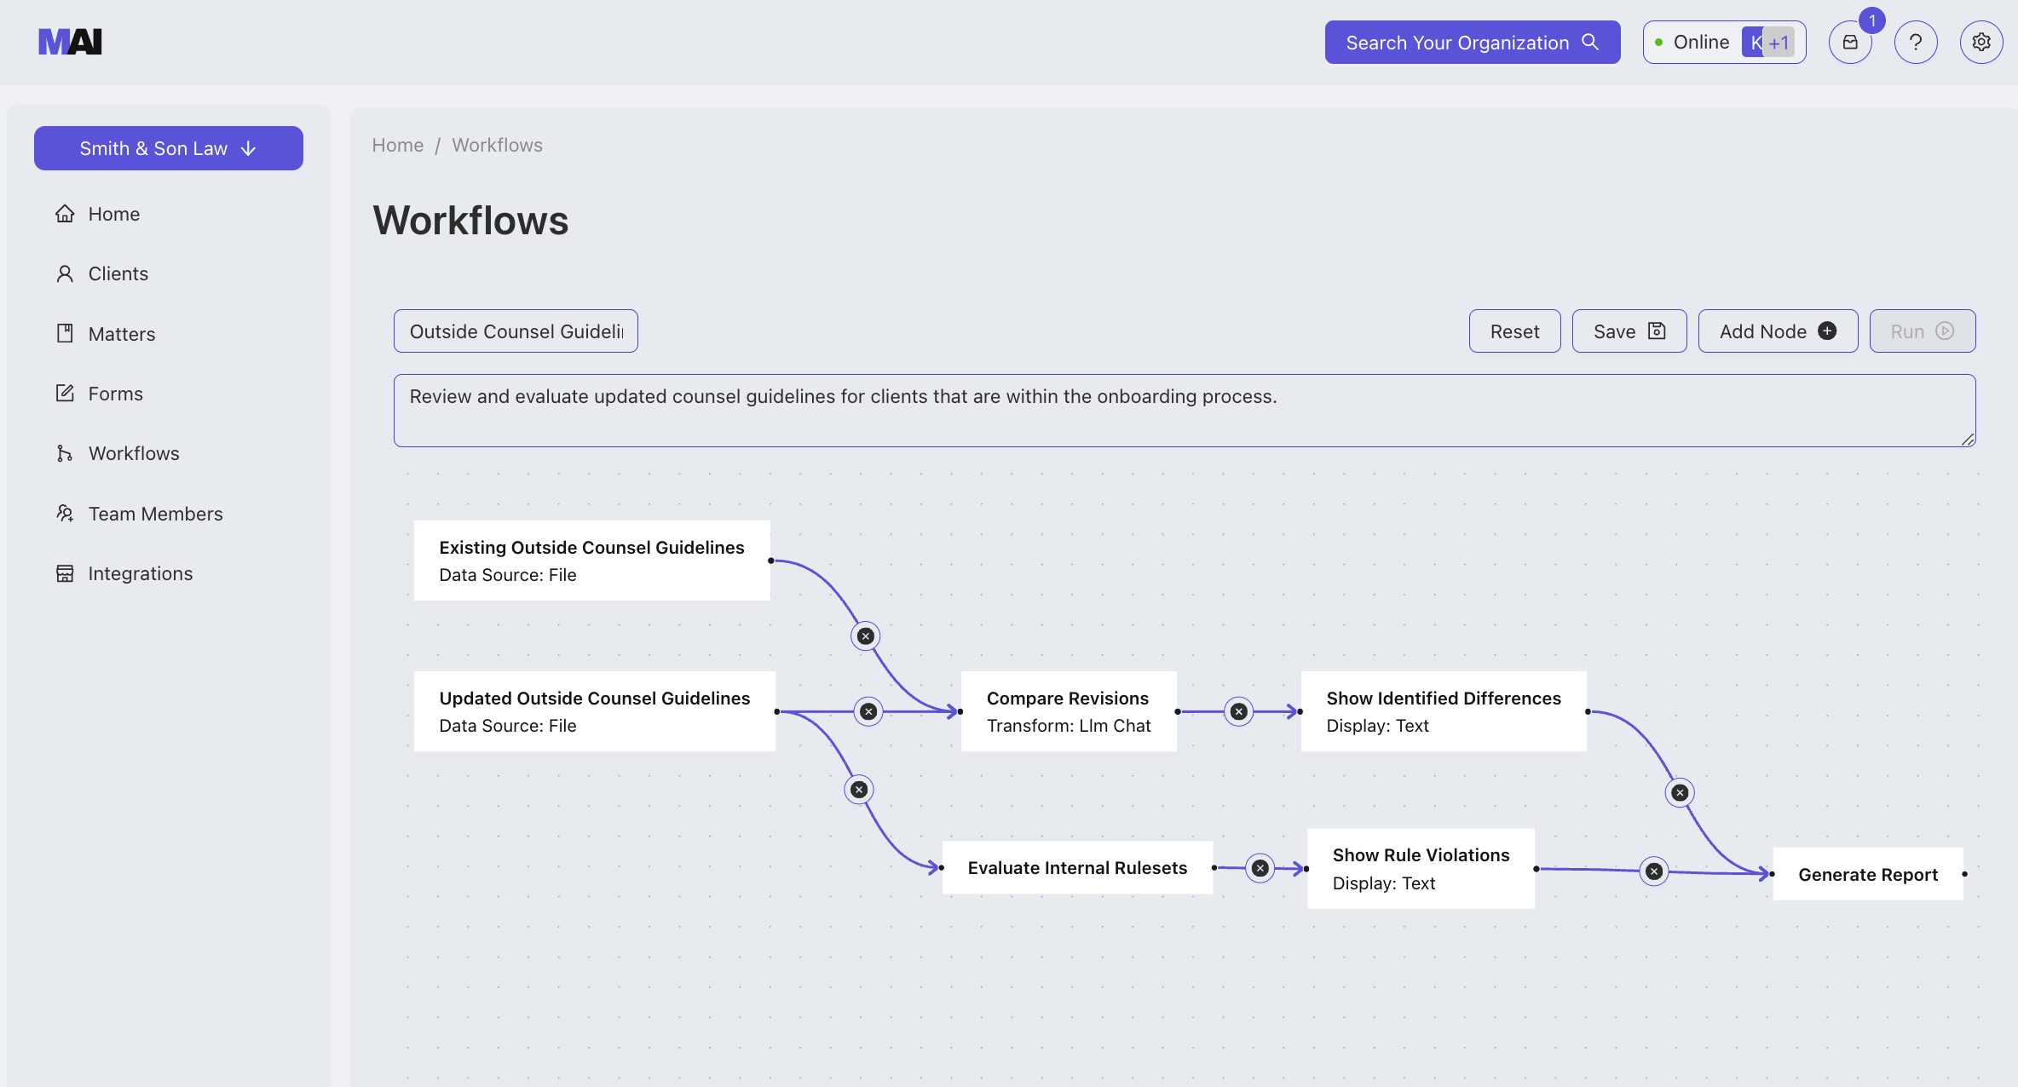Viewport: 2018px width, 1087px height.
Task: Open the Integrations icon
Action: coord(66,572)
